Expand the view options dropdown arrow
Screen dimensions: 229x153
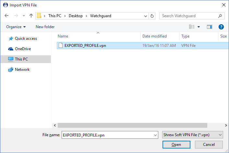[199, 27]
